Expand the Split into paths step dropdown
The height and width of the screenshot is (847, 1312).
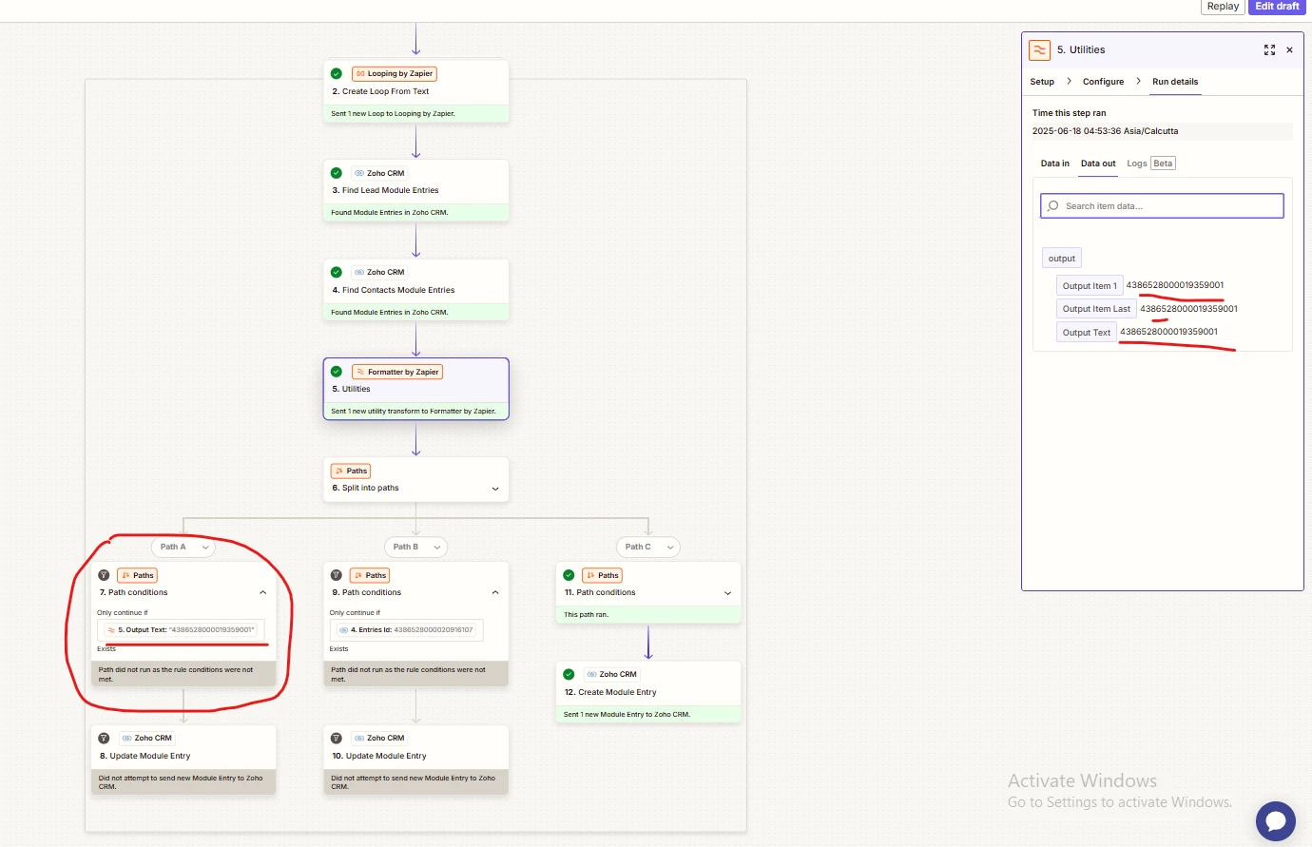[495, 489]
